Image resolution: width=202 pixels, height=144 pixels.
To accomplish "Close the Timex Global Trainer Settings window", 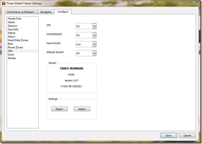I will (x=194, y=2).
